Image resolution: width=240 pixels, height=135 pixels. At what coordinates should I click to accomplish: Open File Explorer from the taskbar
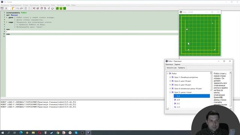pos(33,133)
